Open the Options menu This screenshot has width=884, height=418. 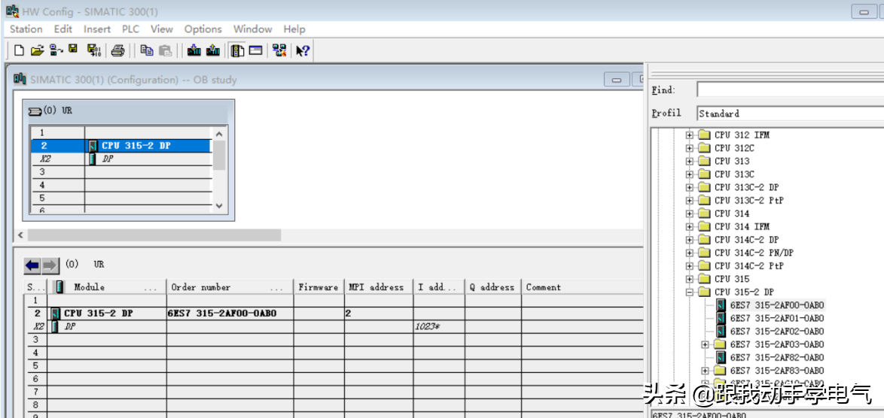[203, 29]
